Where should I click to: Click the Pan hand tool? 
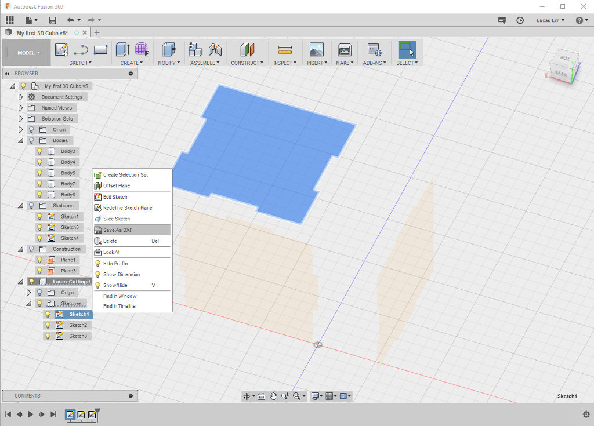click(x=273, y=396)
